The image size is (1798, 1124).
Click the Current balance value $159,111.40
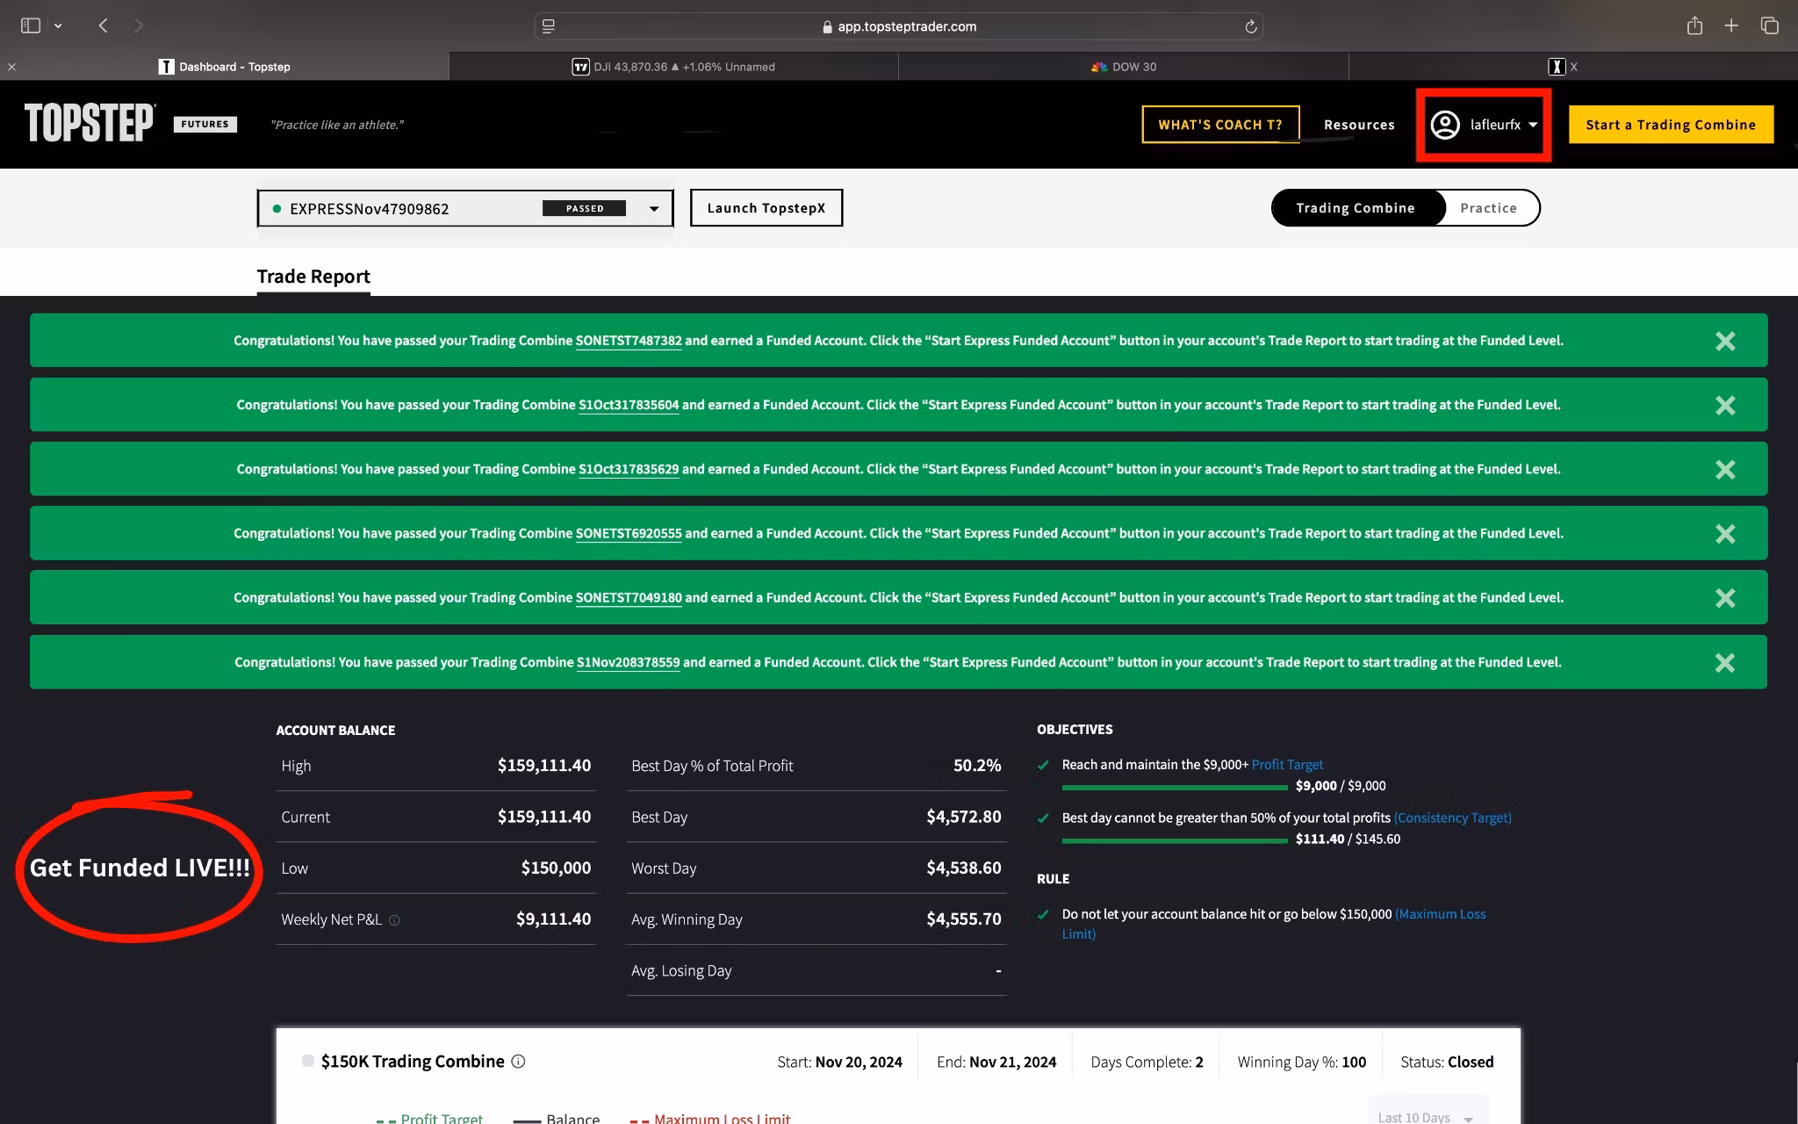tap(544, 817)
